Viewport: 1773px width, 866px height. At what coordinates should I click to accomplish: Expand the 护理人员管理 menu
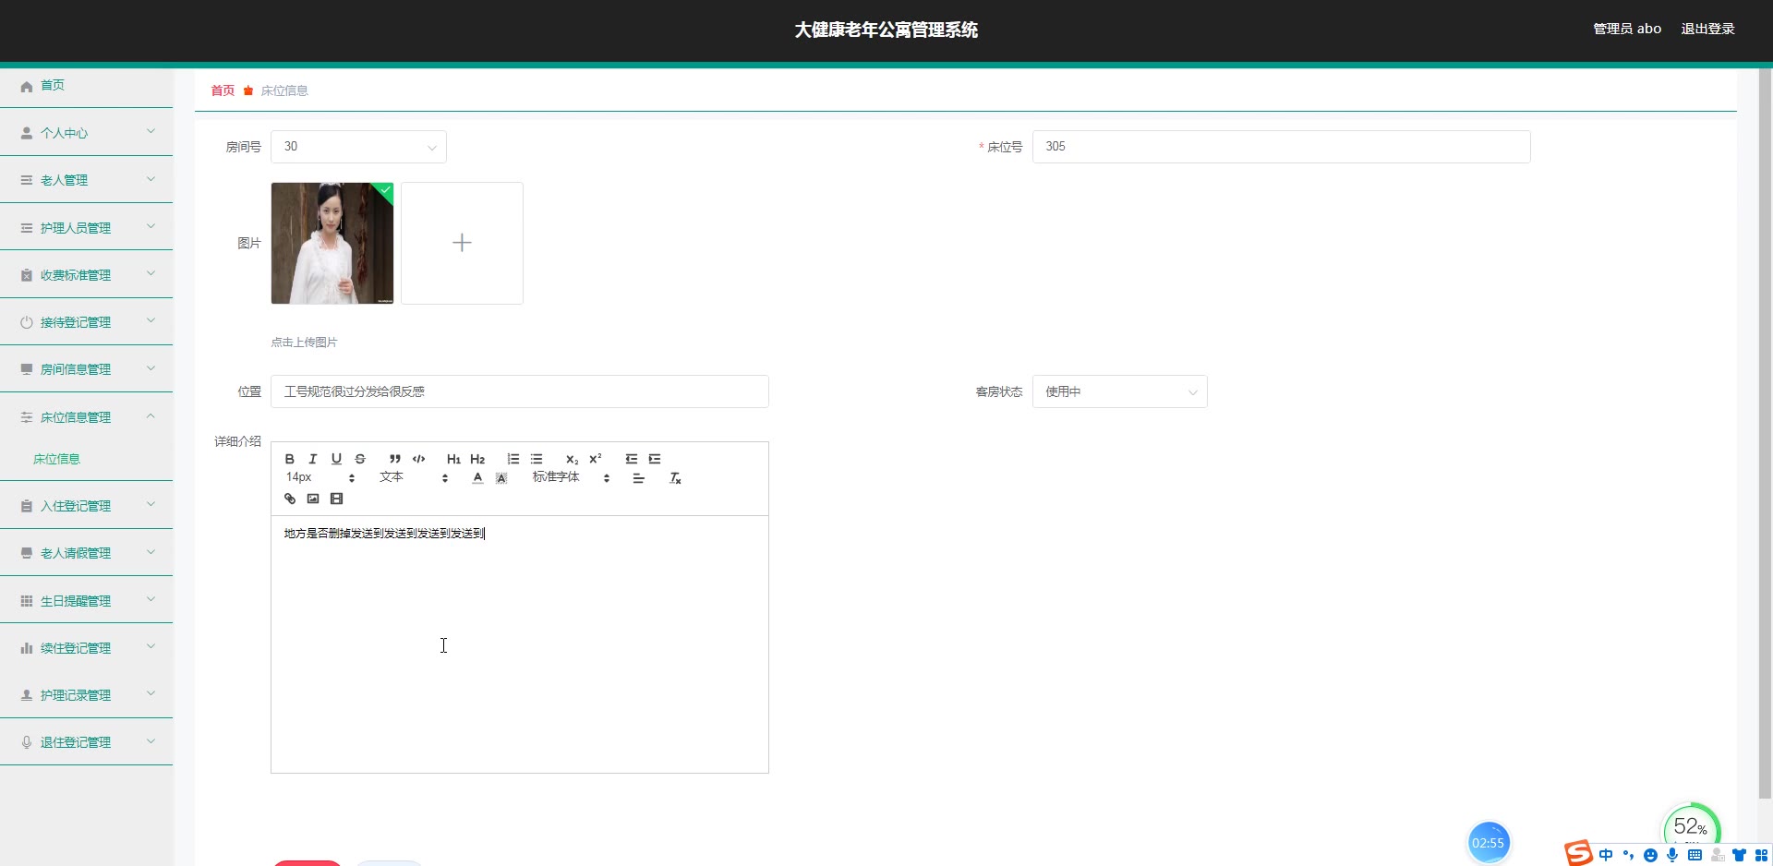[86, 228]
